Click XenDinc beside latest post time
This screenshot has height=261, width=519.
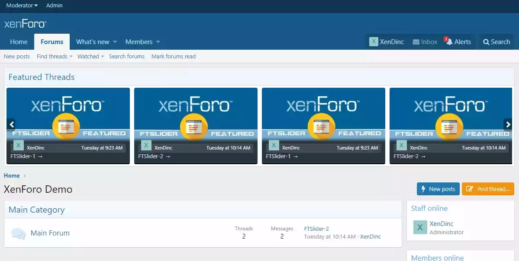[371, 236]
